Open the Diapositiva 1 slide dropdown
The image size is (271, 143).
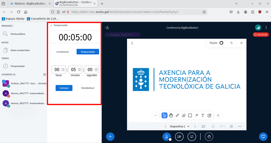click(x=180, y=126)
